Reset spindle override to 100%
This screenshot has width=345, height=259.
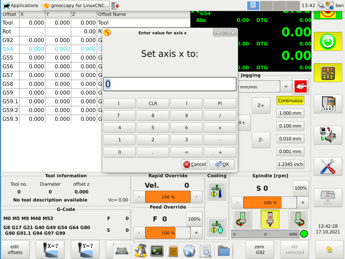(x=301, y=188)
